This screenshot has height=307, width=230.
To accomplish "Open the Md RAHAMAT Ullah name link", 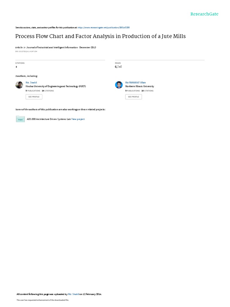I will [135, 83].
